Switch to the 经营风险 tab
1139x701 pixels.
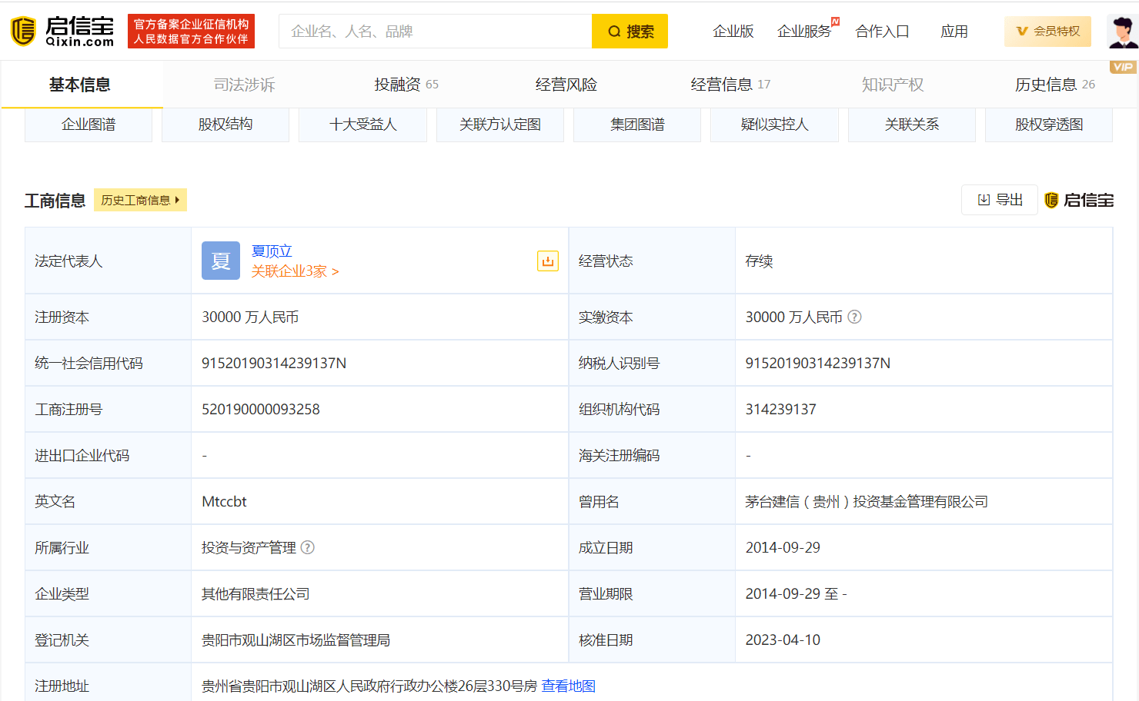566,85
